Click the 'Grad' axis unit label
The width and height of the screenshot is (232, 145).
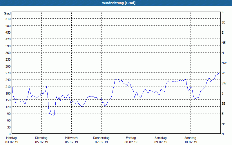point(7,13)
